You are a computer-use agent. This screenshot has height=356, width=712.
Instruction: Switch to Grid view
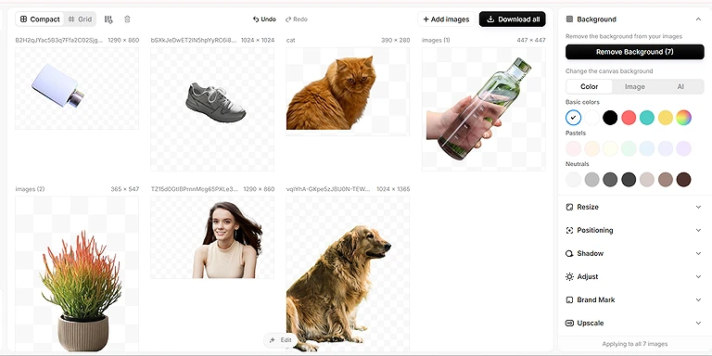click(80, 19)
